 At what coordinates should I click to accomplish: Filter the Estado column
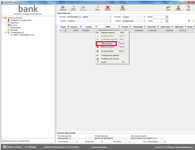[x=68, y=27]
